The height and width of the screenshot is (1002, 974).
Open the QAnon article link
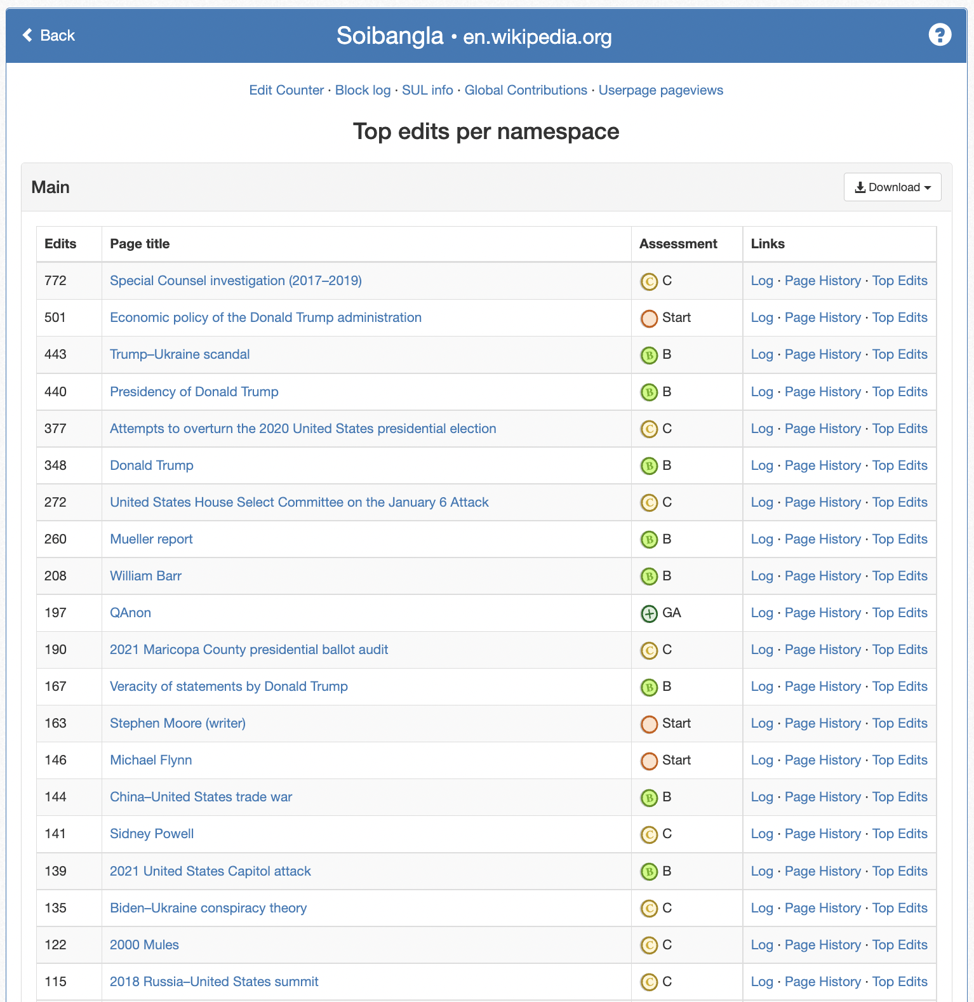pos(130,613)
